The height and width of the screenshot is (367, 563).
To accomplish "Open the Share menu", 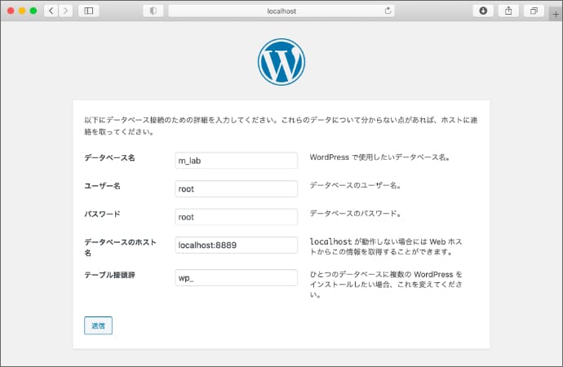I will [508, 11].
